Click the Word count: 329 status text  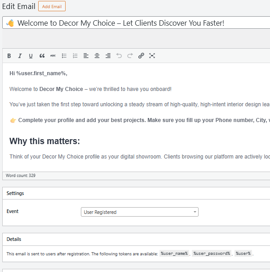[21, 176]
